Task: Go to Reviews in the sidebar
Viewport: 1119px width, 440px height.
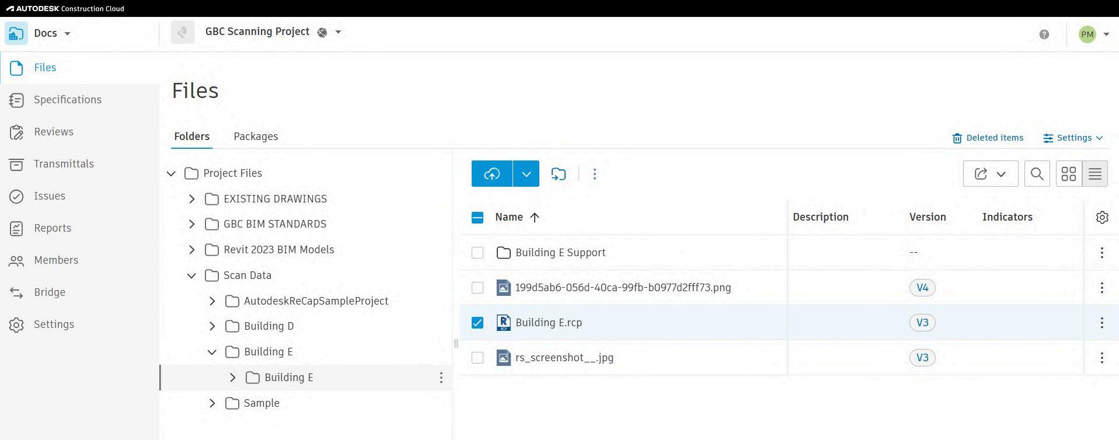Action: 54,132
